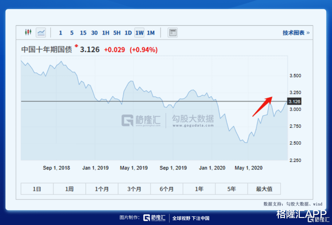This screenshot has height=225, width=332.
Task: Choose the 5年 time range
Action: (x=231, y=189)
